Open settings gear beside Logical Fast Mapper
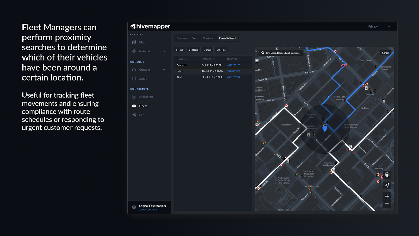This screenshot has height=236, width=419. tap(134, 207)
